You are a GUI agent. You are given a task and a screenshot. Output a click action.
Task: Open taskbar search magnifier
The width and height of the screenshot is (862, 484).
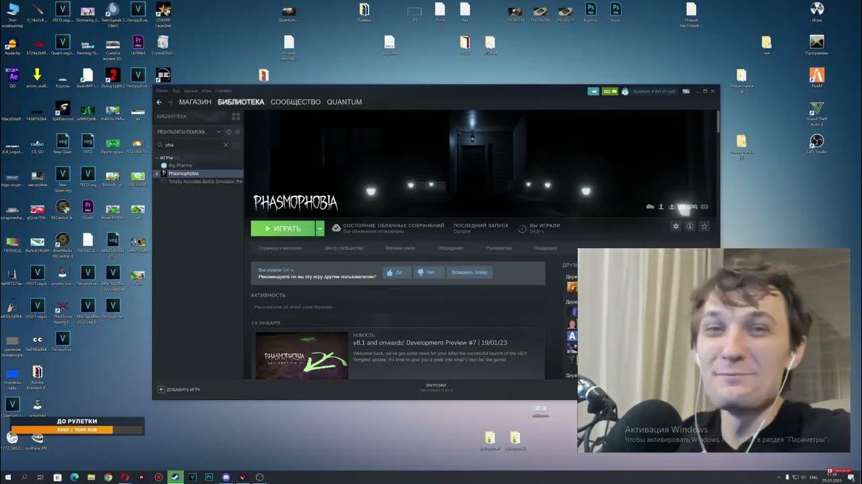[x=25, y=477]
